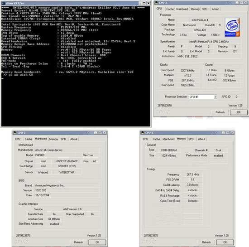Open the Processor Selection CPU #1 dropdown
The image size is (249, 247).
point(203,97)
